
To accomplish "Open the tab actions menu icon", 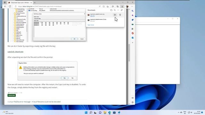I will pos(5,3).
